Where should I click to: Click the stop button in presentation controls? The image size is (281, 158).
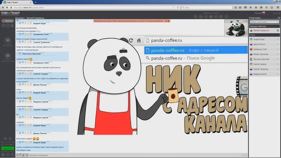point(211,17)
